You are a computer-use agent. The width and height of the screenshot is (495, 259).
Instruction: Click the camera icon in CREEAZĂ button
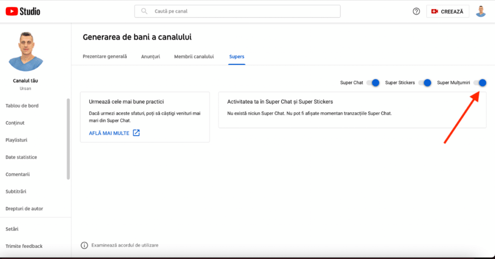435,12
